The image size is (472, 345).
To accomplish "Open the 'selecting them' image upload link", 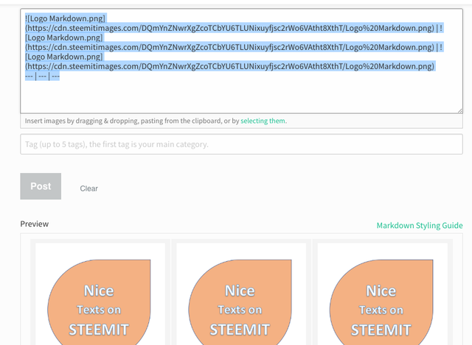I will pyautogui.click(x=263, y=121).
